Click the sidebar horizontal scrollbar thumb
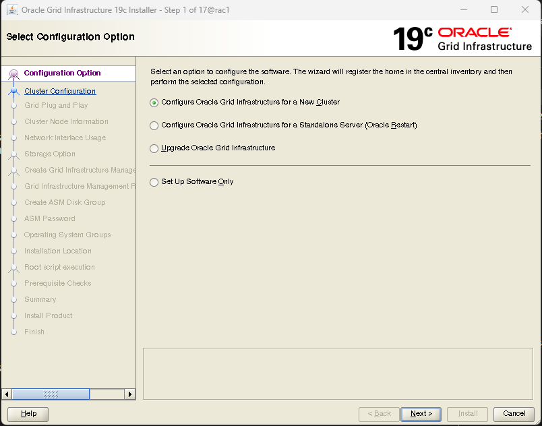The width and height of the screenshot is (542, 426). [x=51, y=394]
